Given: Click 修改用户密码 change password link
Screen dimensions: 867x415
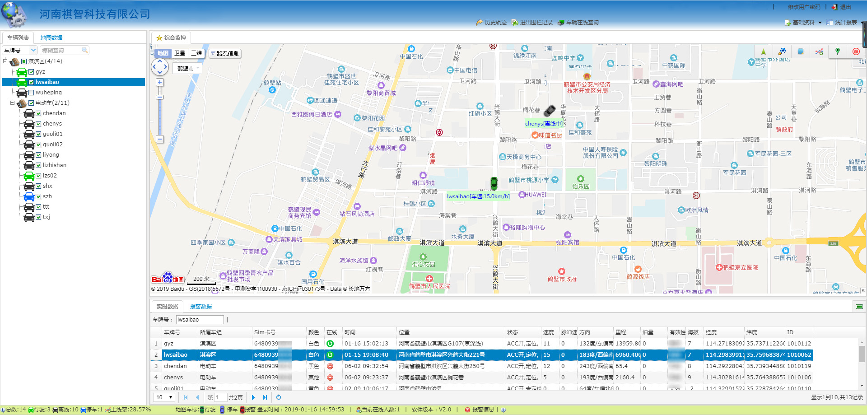Looking at the screenshot, I should tap(804, 7).
